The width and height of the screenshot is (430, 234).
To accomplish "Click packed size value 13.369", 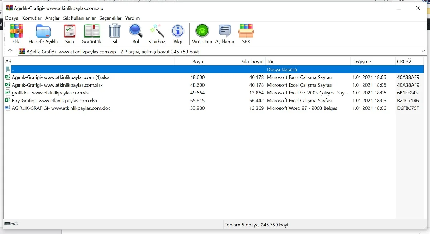I will point(257,108).
